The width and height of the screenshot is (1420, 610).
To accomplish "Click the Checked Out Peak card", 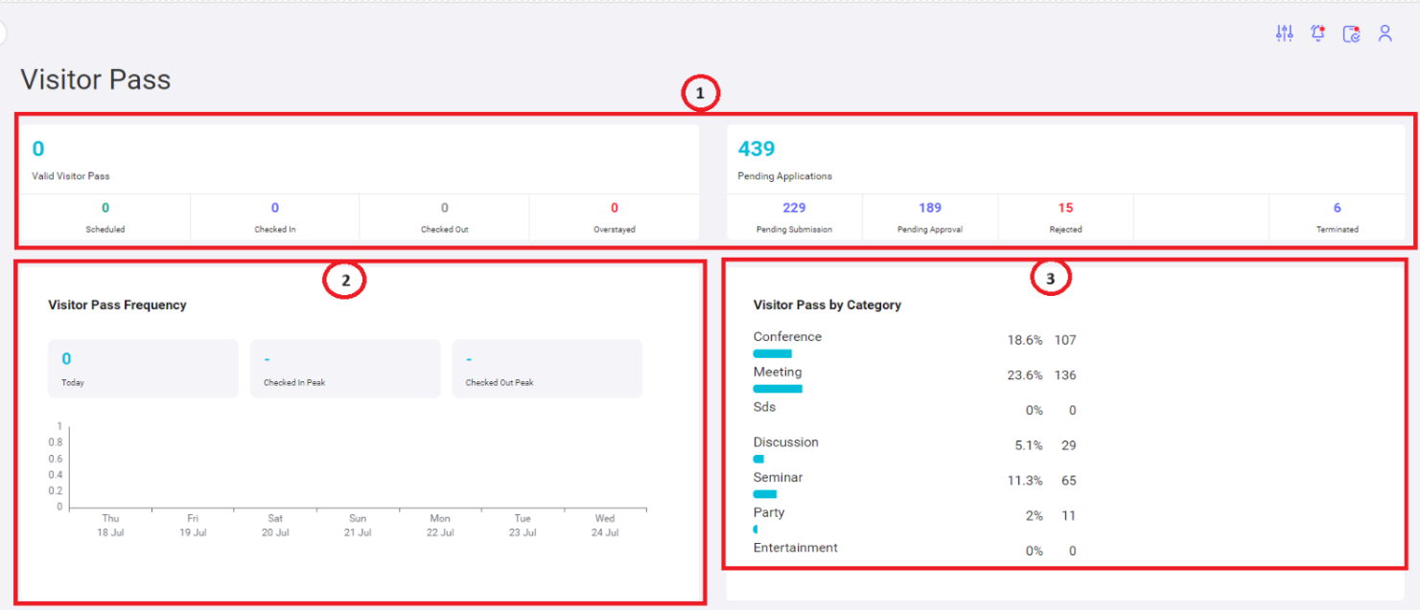I will click(x=547, y=369).
